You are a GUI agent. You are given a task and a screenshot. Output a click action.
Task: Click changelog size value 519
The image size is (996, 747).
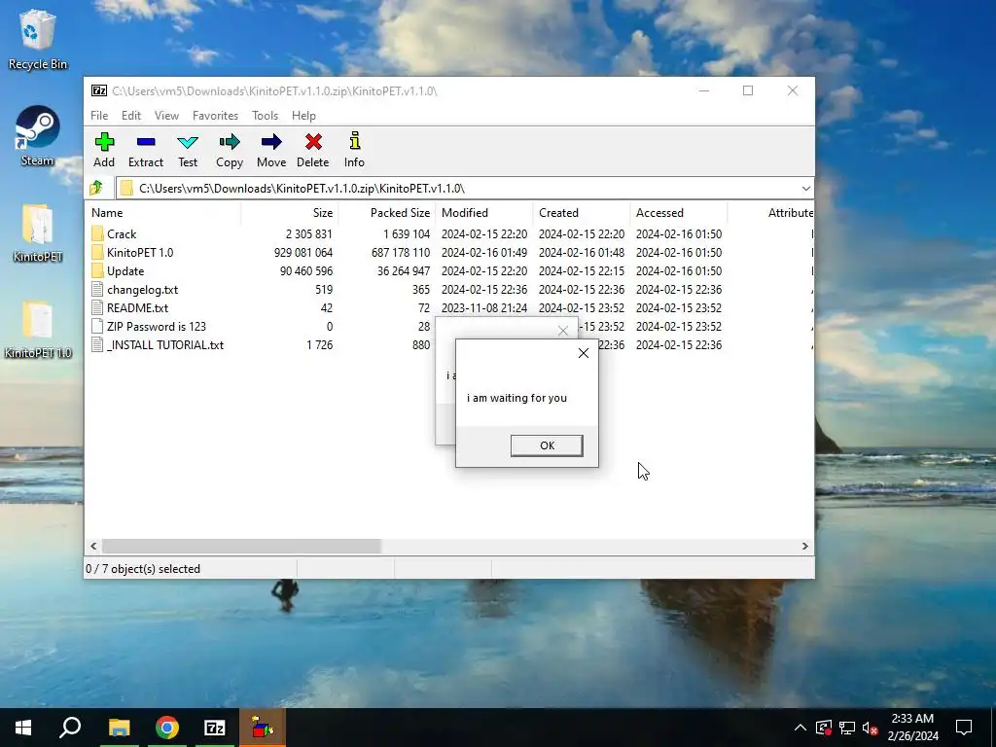pyautogui.click(x=324, y=289)
